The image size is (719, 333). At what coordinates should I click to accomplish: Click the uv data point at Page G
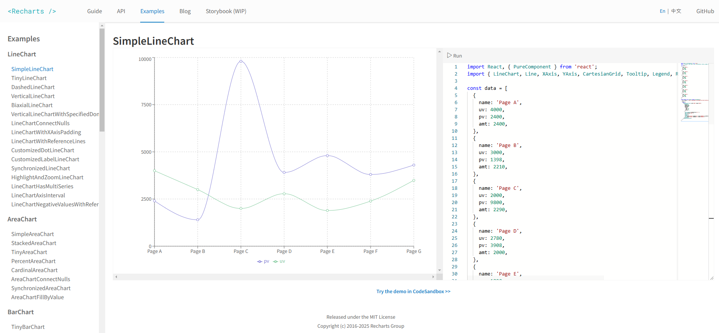click(414, 180)
